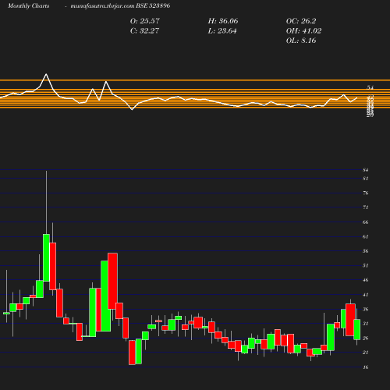Click the '41' price axis label
Screen dimensions: 390x390
coord(366,295)
